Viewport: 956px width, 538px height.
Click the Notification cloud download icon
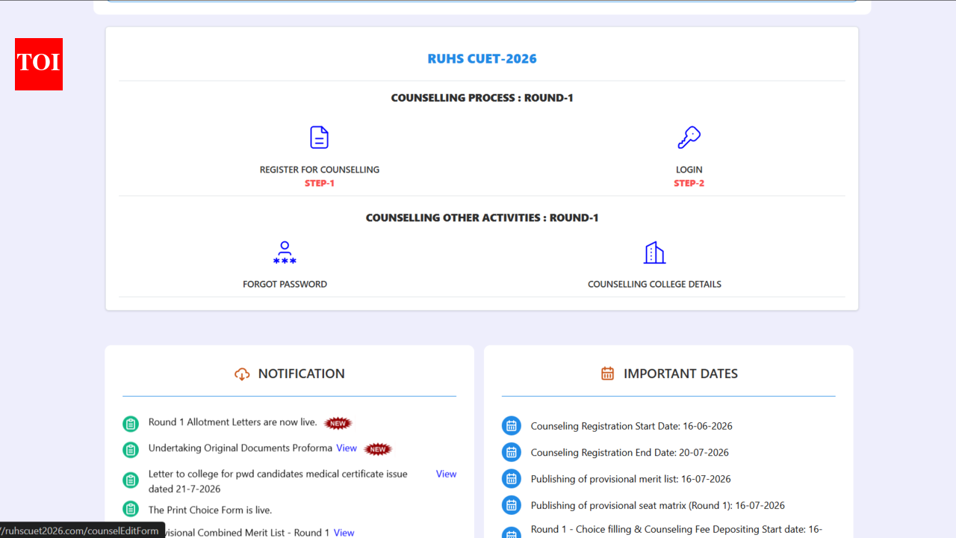click(x=242, y=374)
